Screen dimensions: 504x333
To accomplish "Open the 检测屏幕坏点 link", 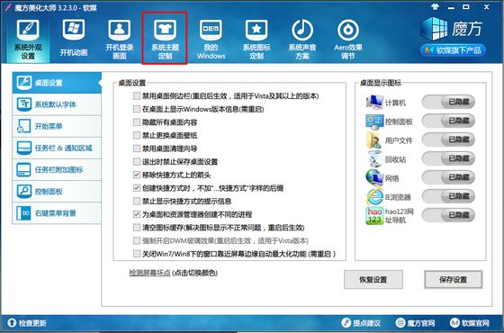I will click(149, 273).
